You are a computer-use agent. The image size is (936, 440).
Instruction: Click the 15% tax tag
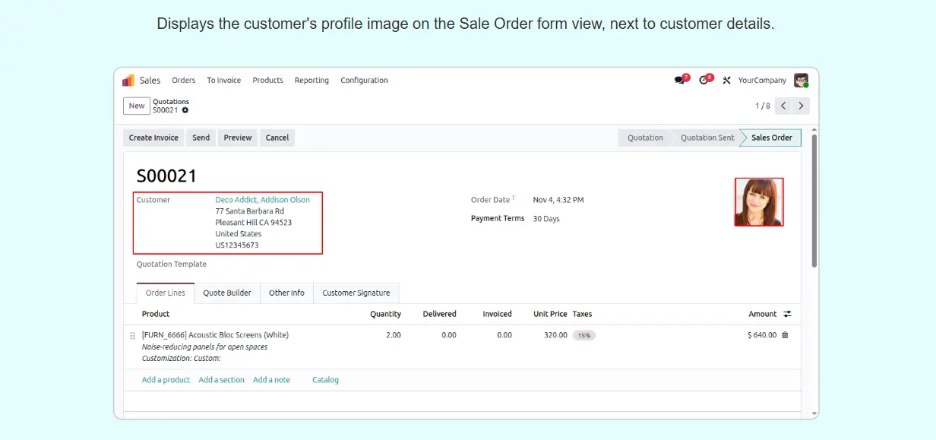point(583,335)
